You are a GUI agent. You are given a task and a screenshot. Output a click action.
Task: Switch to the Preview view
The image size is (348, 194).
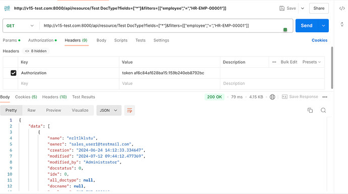pyautogui.click(x=53, y=110)
